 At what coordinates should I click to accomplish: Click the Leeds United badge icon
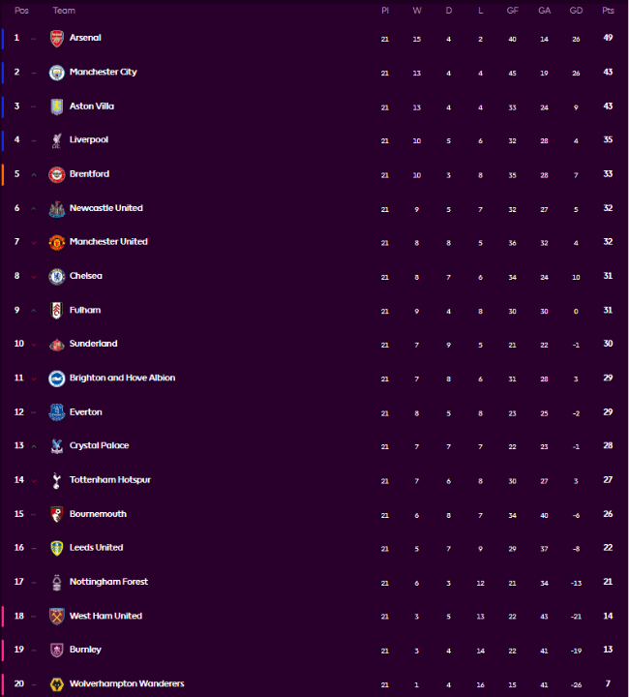56,548
